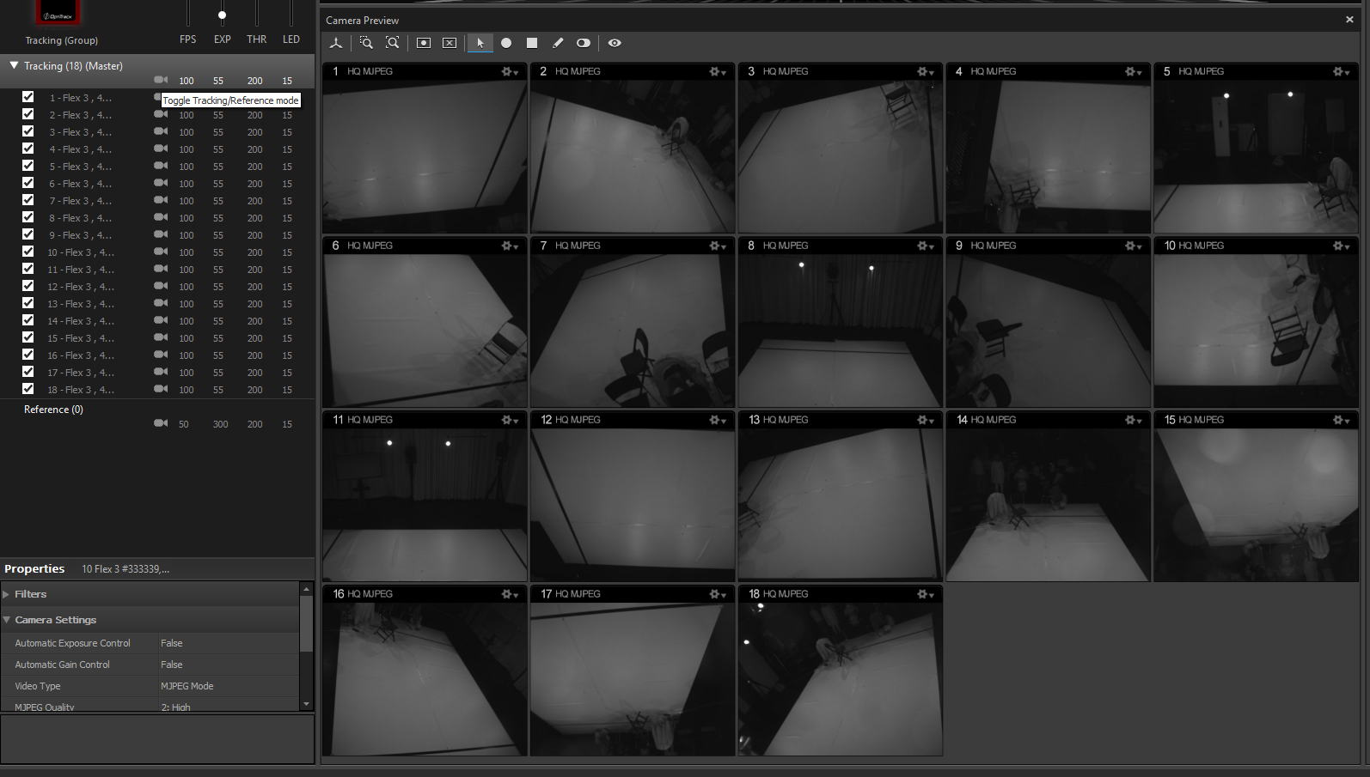Collapse the Camera Settings section
The width and height of the screenshot is (1370, 777).
(7, 620)
